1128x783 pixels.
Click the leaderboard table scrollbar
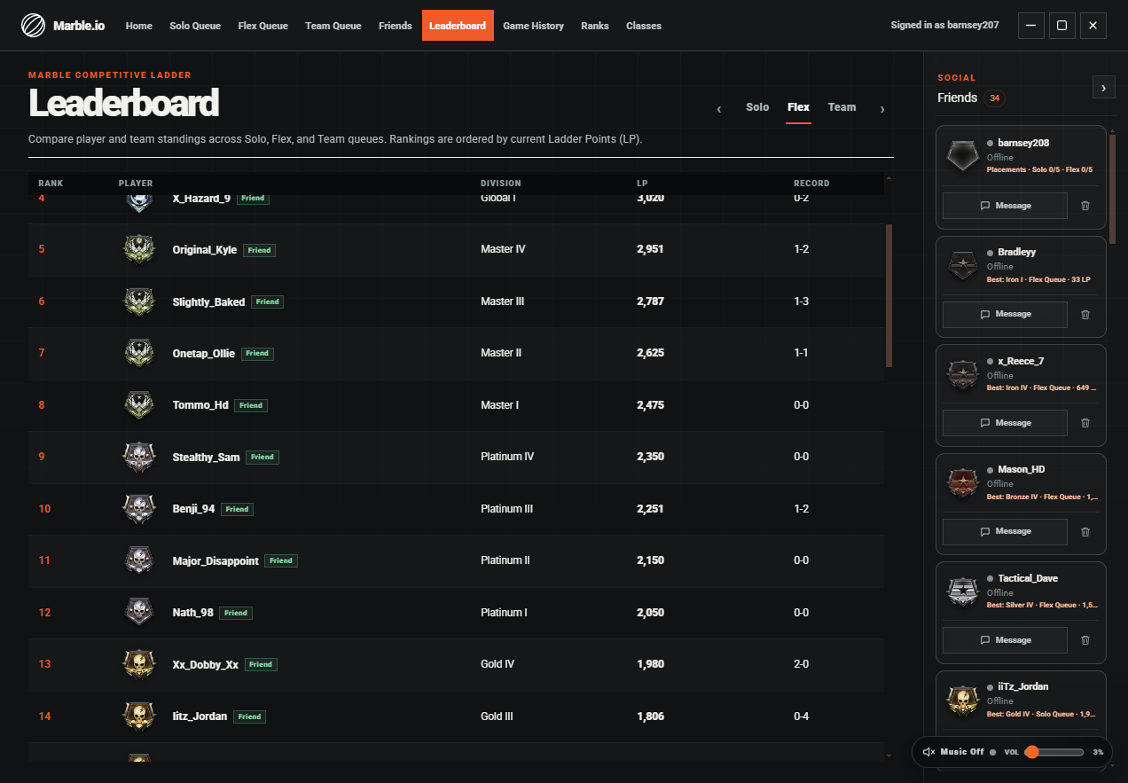889,296
